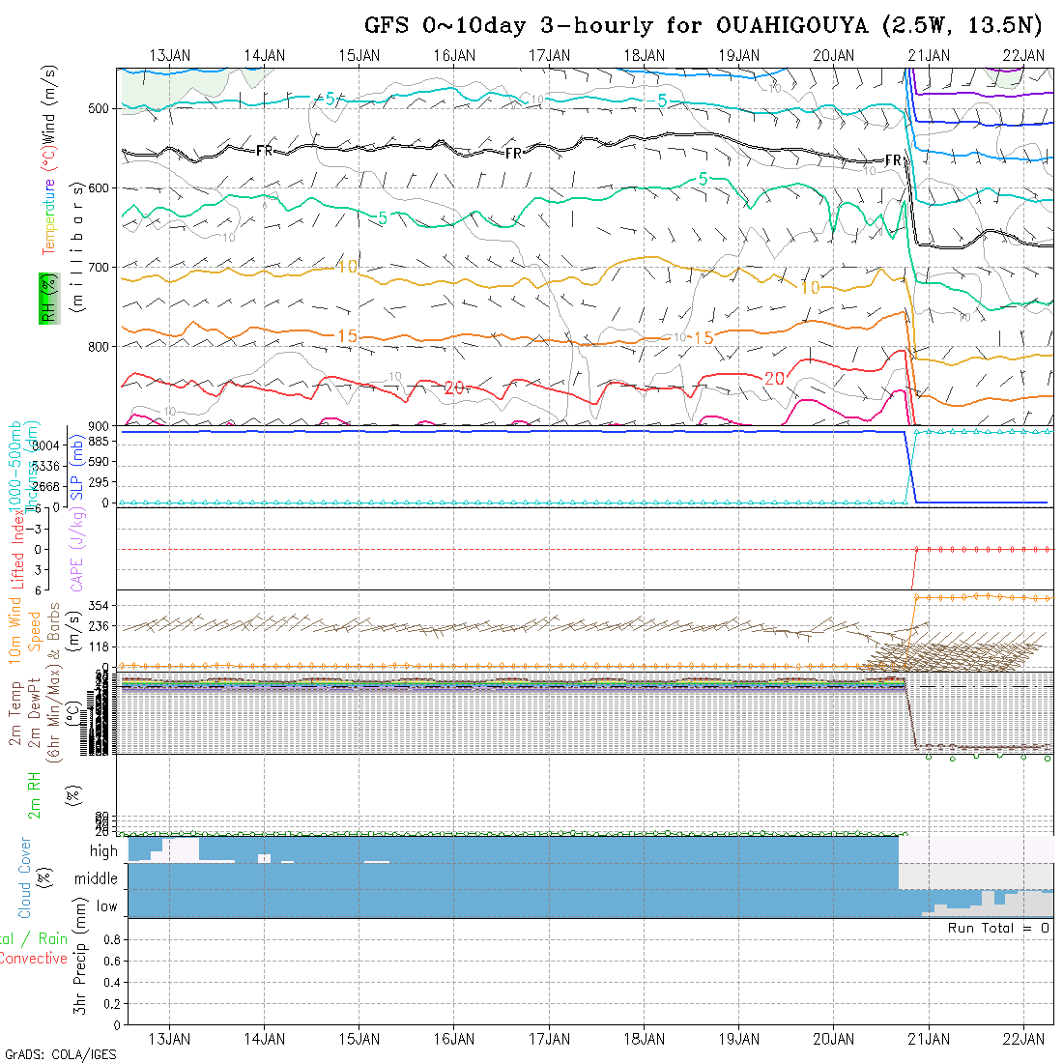This screenshot has width=1063, height=1063.
Task: Select the 'low' cloud cover row label
Action: point(106,906)
